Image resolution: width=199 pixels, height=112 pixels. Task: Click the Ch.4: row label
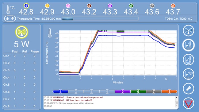tap(7, 77)
